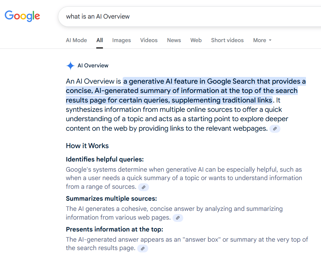This screenshot has width=321, height=255.
Task: Go to the News tab
Action: tap(174, 40)
